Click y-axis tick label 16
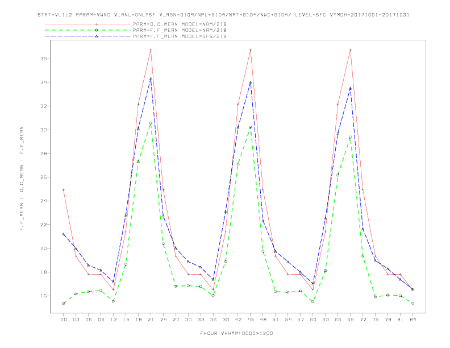The width and height of the screenshot is (450, 348). click(44, 296)
